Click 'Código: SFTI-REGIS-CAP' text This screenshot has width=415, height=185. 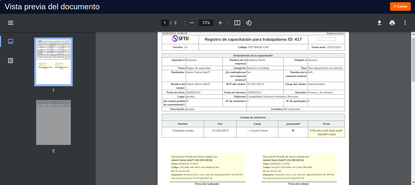pyautogui.click(x=253, y=47)
